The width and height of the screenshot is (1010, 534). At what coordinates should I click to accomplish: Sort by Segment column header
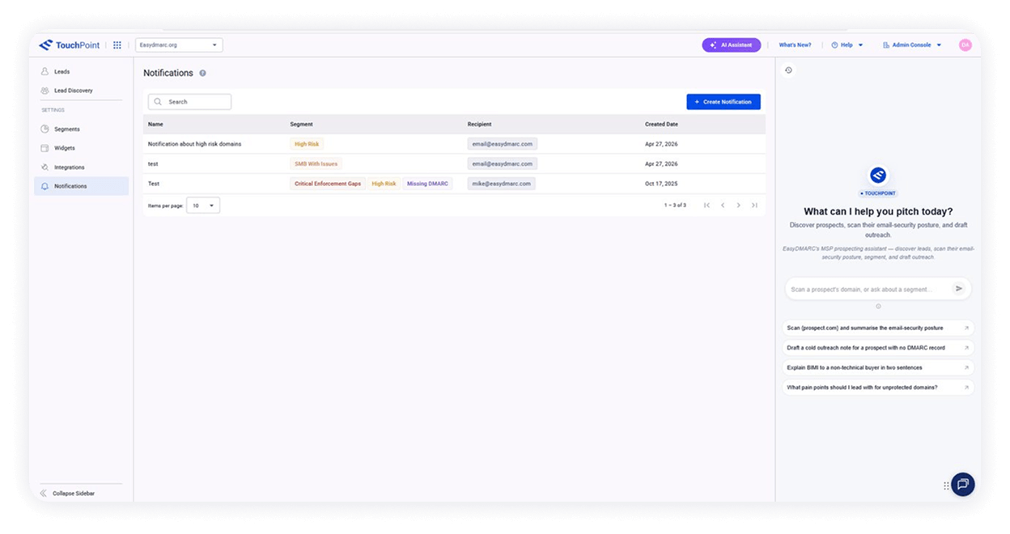click(x=301, y=125)
